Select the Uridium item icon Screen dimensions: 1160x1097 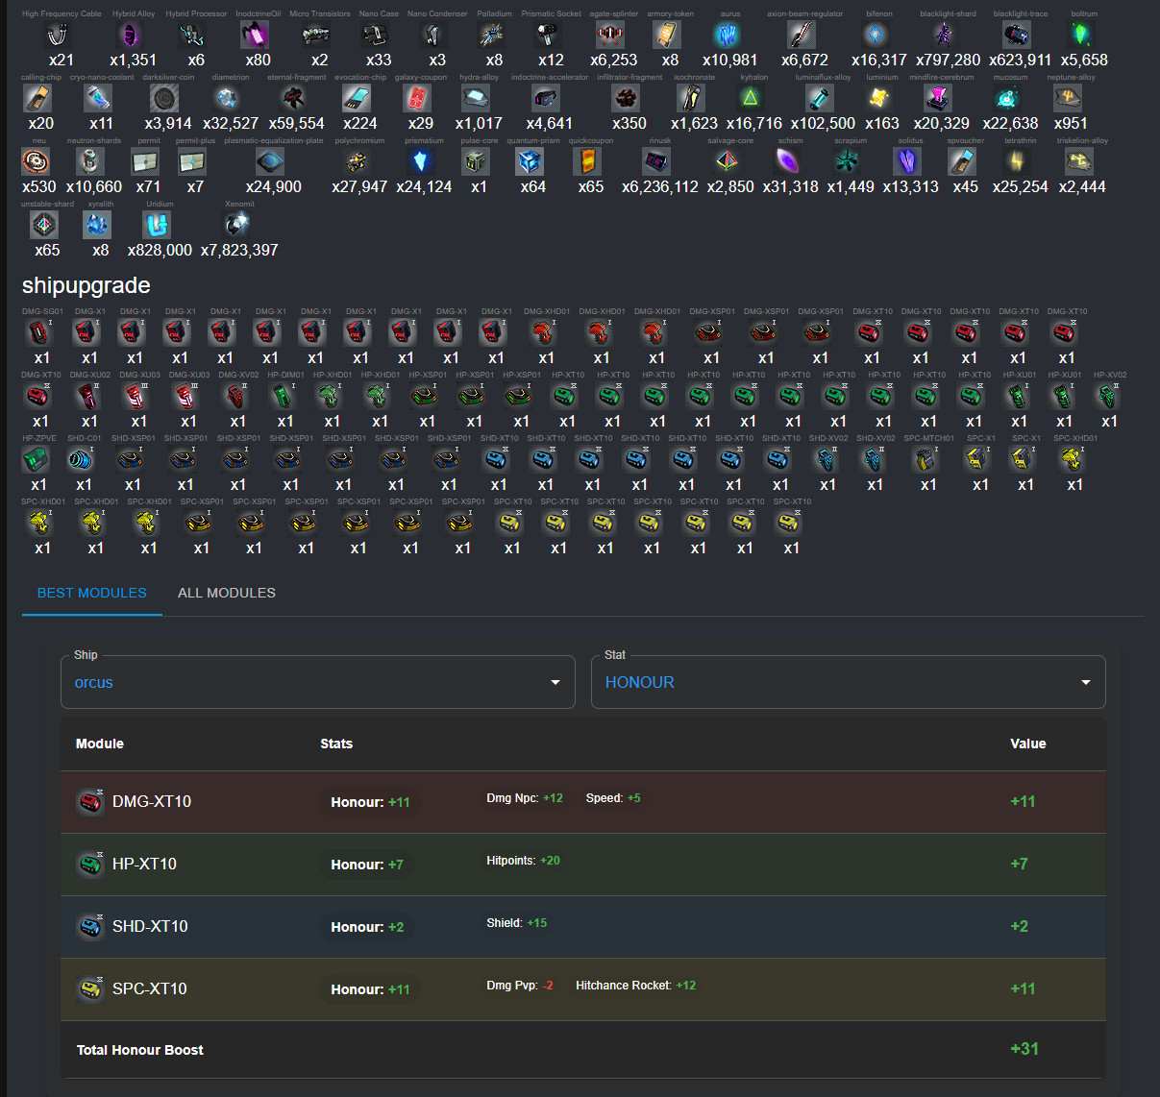(x=156, y=225)
